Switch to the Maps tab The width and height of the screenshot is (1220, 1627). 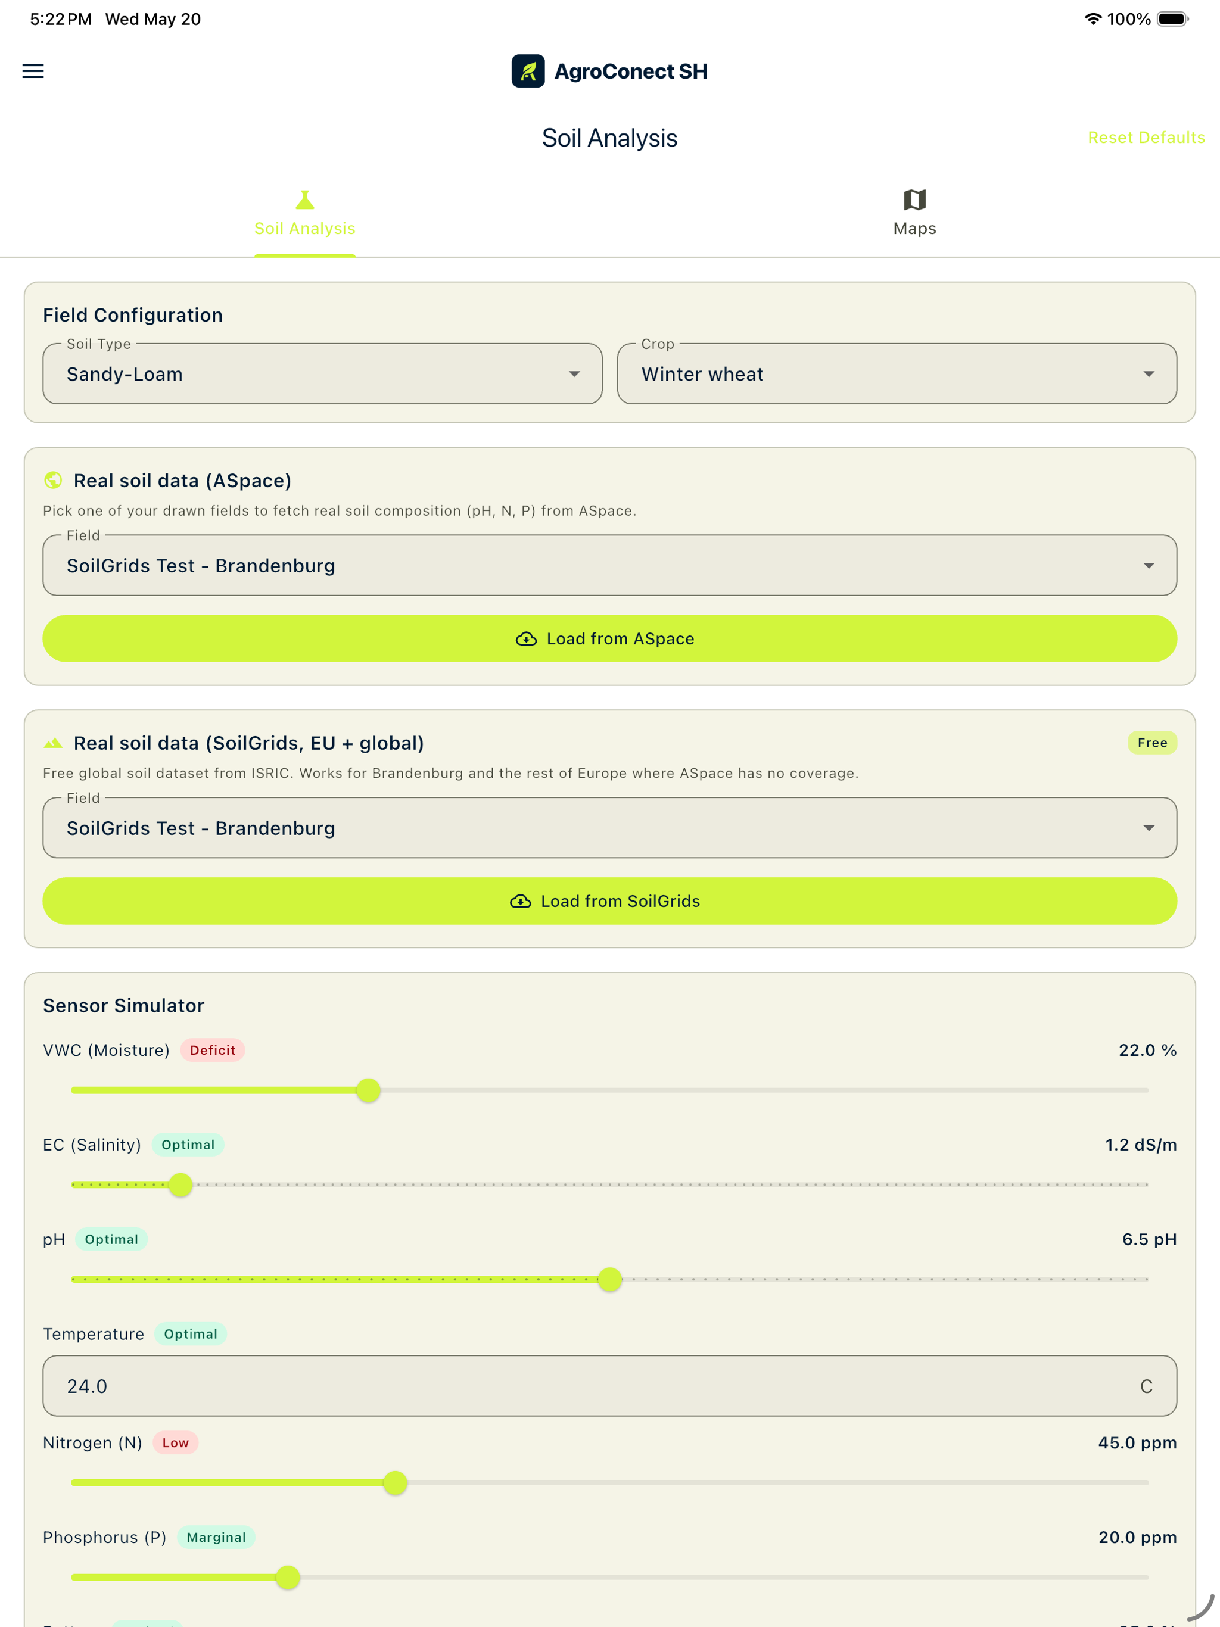click(x=914, y=213)
